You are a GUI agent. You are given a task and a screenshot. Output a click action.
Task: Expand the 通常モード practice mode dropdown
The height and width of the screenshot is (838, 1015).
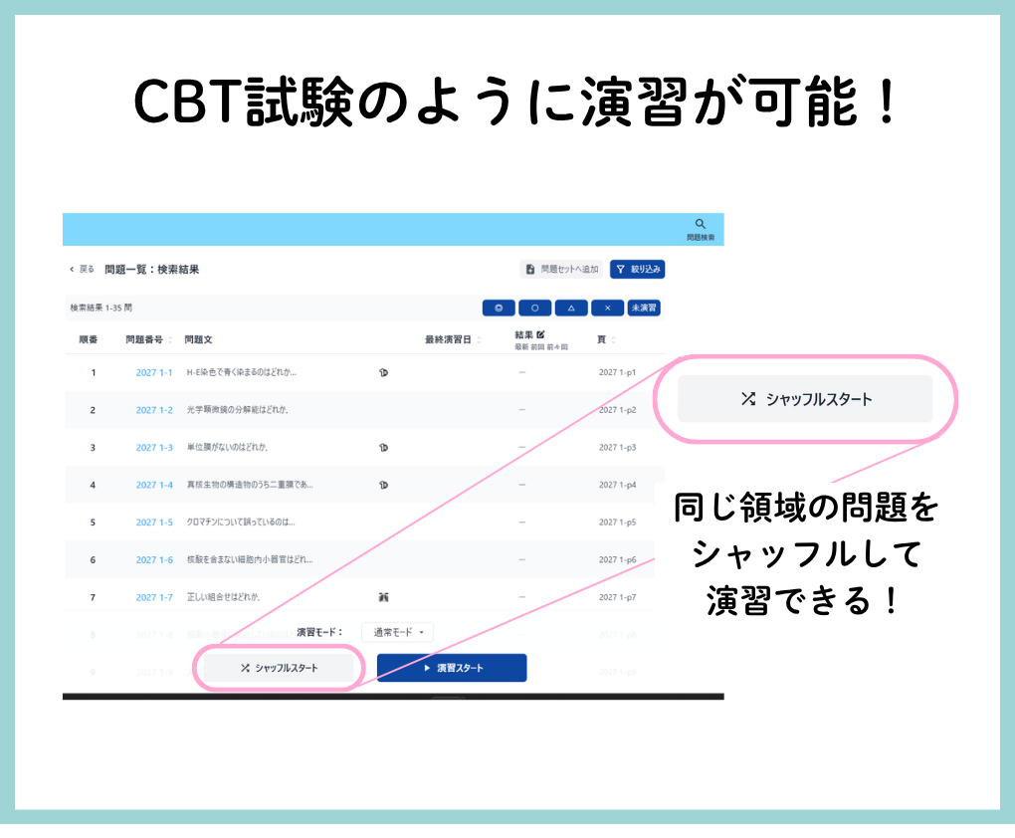397,632
